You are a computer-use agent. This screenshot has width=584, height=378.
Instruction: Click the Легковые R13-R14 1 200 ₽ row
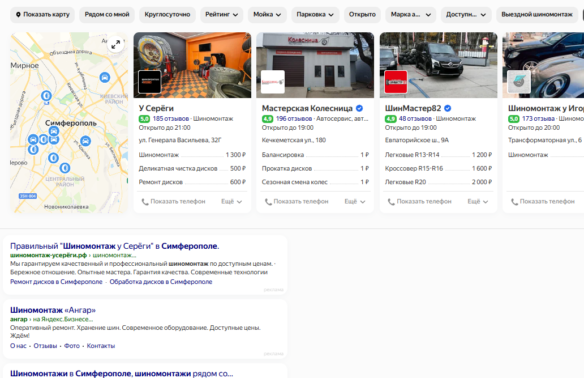tap(439, 155)
